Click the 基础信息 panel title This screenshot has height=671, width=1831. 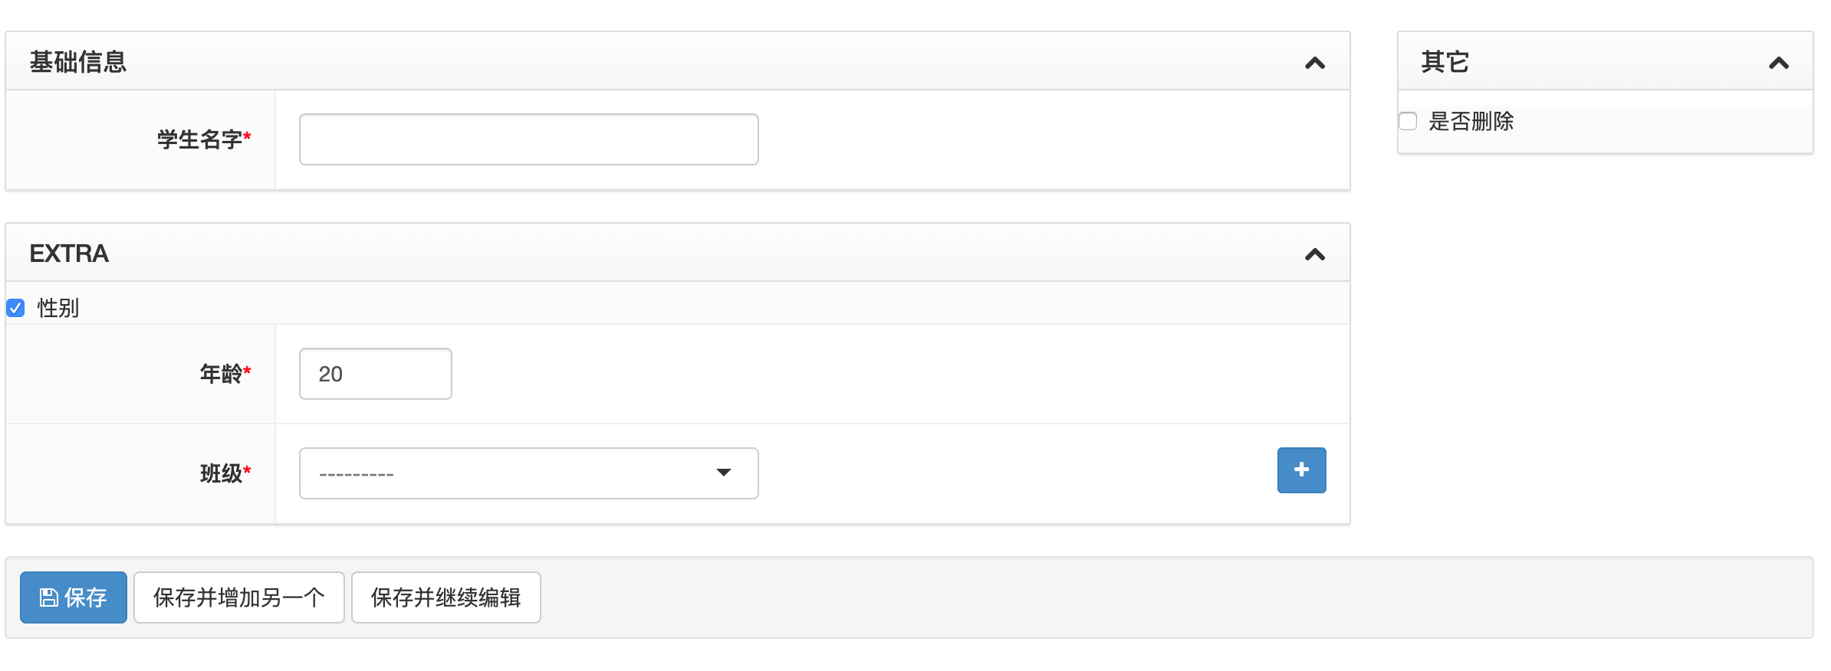(x=78, y=61)
